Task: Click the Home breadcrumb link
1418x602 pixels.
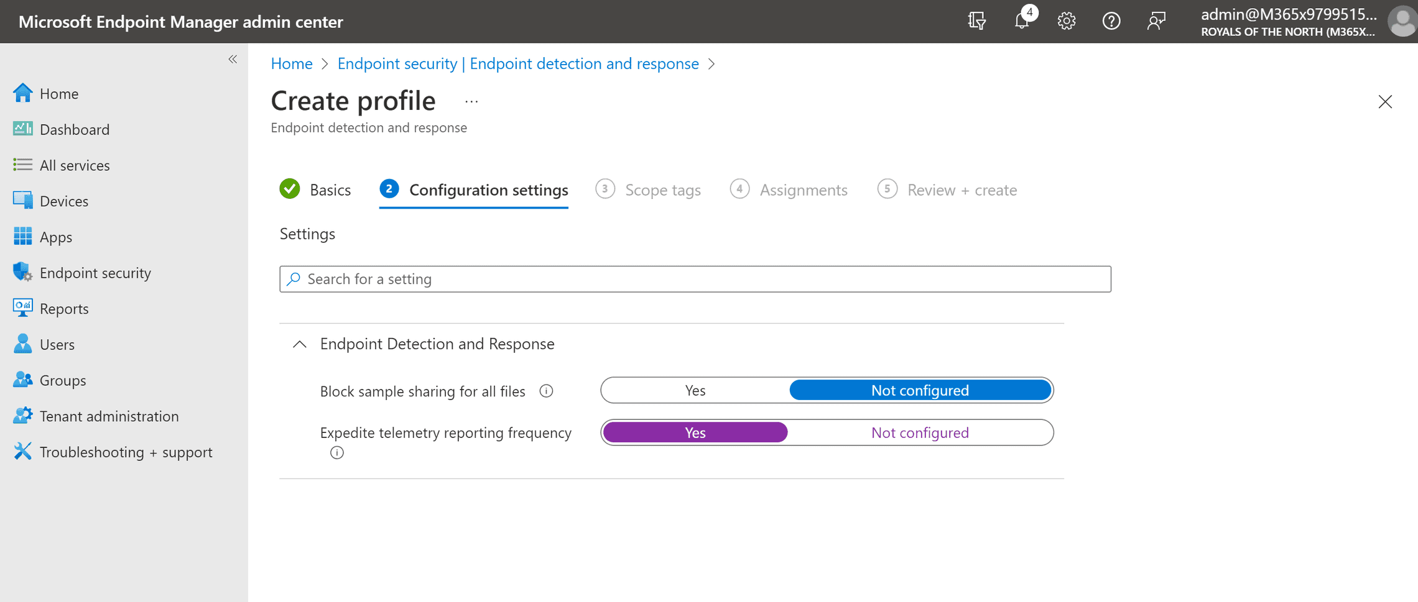Action: tap(292, 63)
